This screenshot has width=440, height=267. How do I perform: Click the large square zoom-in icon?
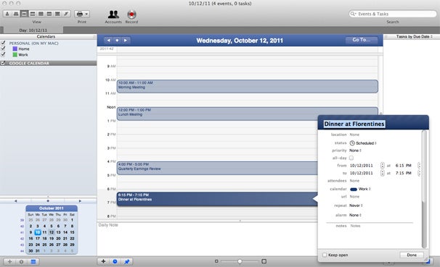pyautogui.click(x=264, y=261)
